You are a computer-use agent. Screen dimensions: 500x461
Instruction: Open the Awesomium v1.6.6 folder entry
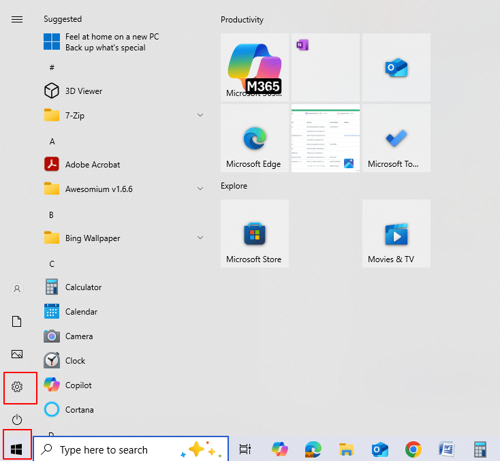pos(125,189)
